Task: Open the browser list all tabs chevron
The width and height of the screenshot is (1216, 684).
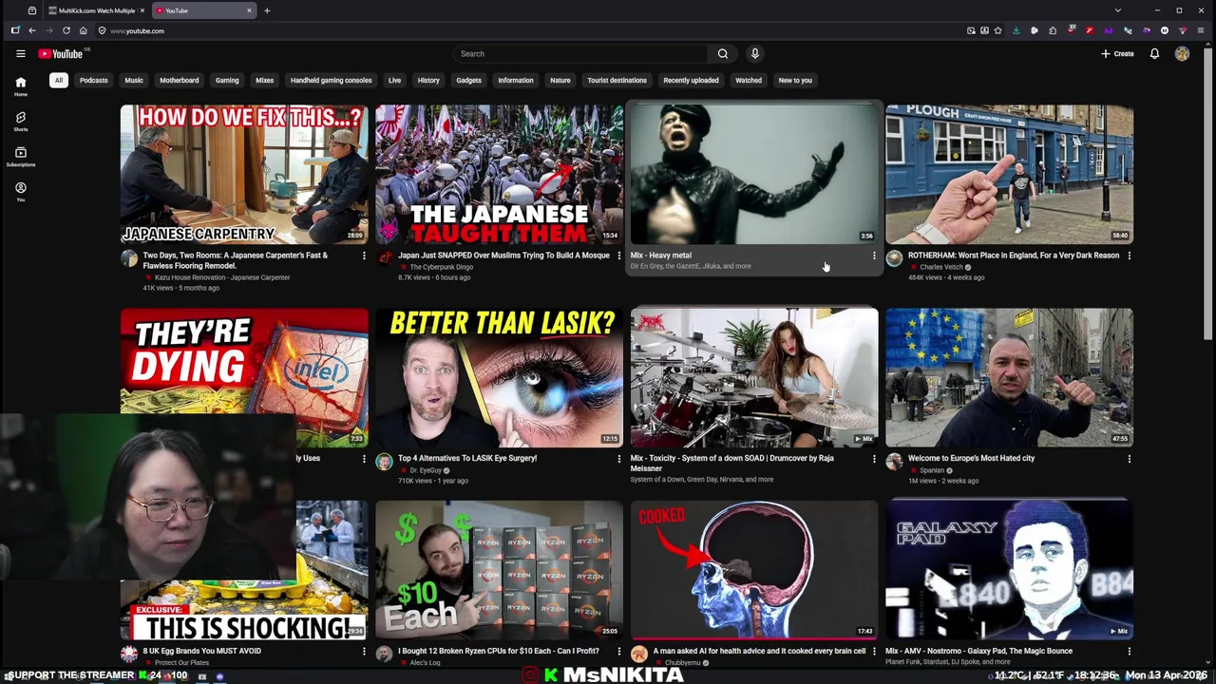Action: pyautogui.click(x=1118, y=10)
